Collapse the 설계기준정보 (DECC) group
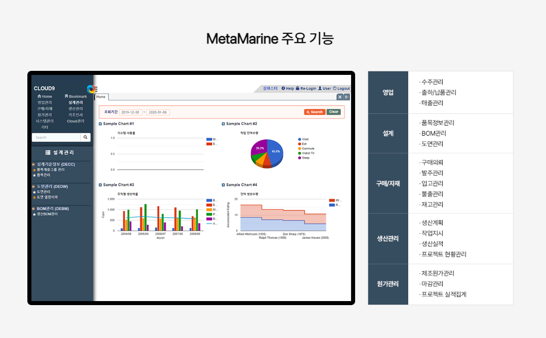The width and height of the screenshot is (546, 338). point(33,164)
